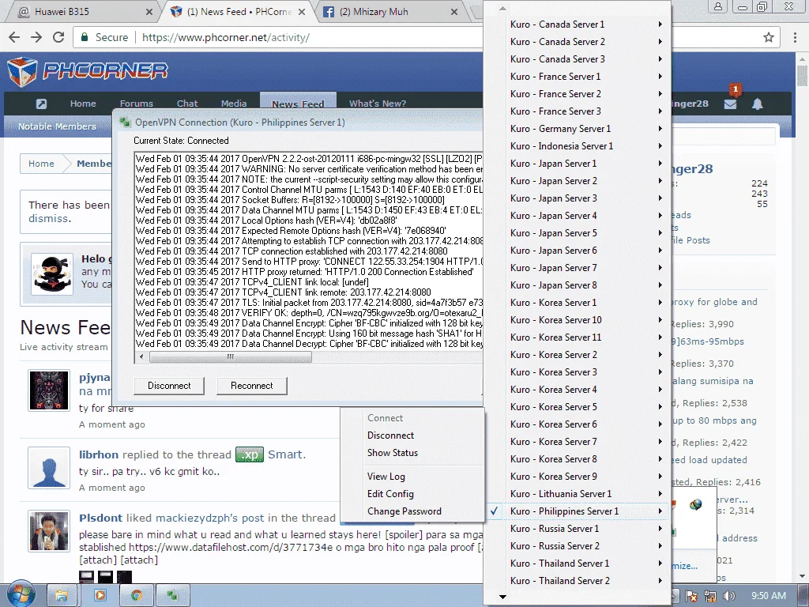Viewport: 809px width, 607px height.
Task: Open librhon's default avatar
Action: click(49, 468)
